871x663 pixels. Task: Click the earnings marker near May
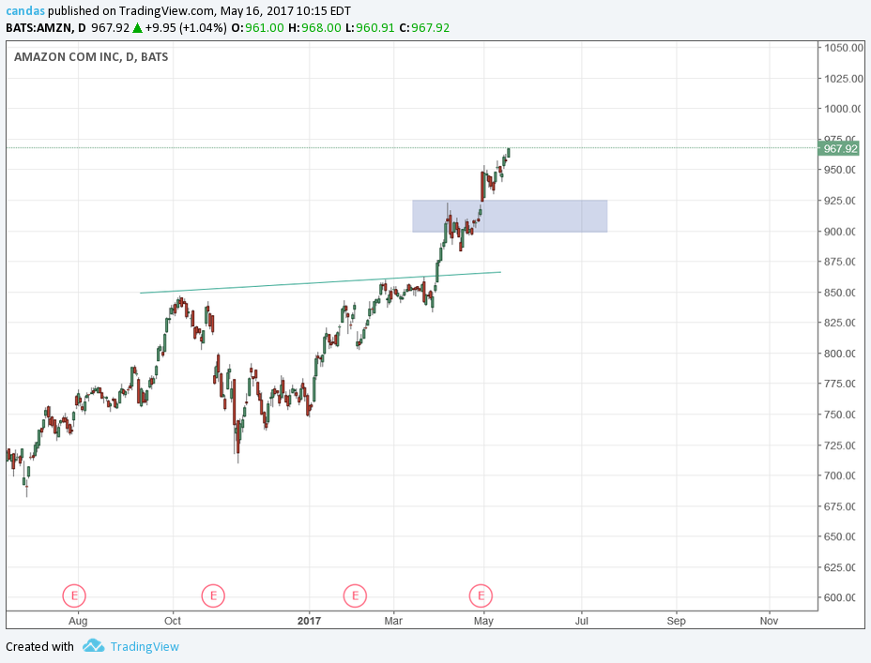(x=481, y=595)
